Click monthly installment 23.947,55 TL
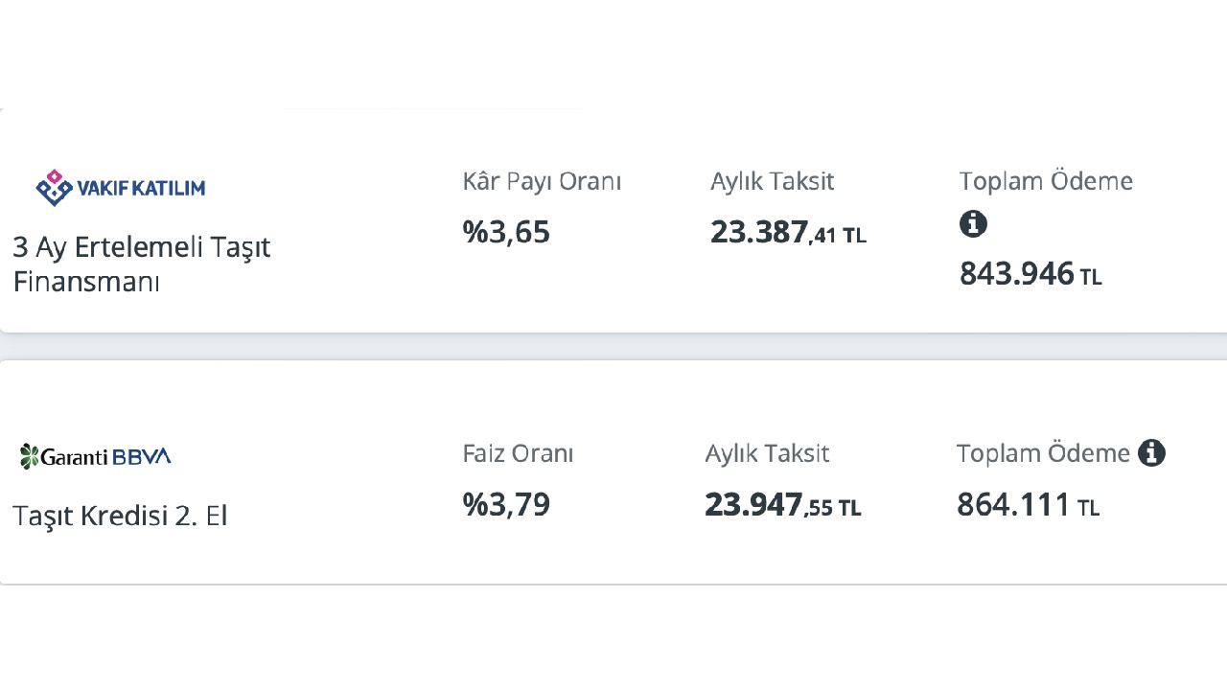The image size is (1227, 690). tap(783, 505)
